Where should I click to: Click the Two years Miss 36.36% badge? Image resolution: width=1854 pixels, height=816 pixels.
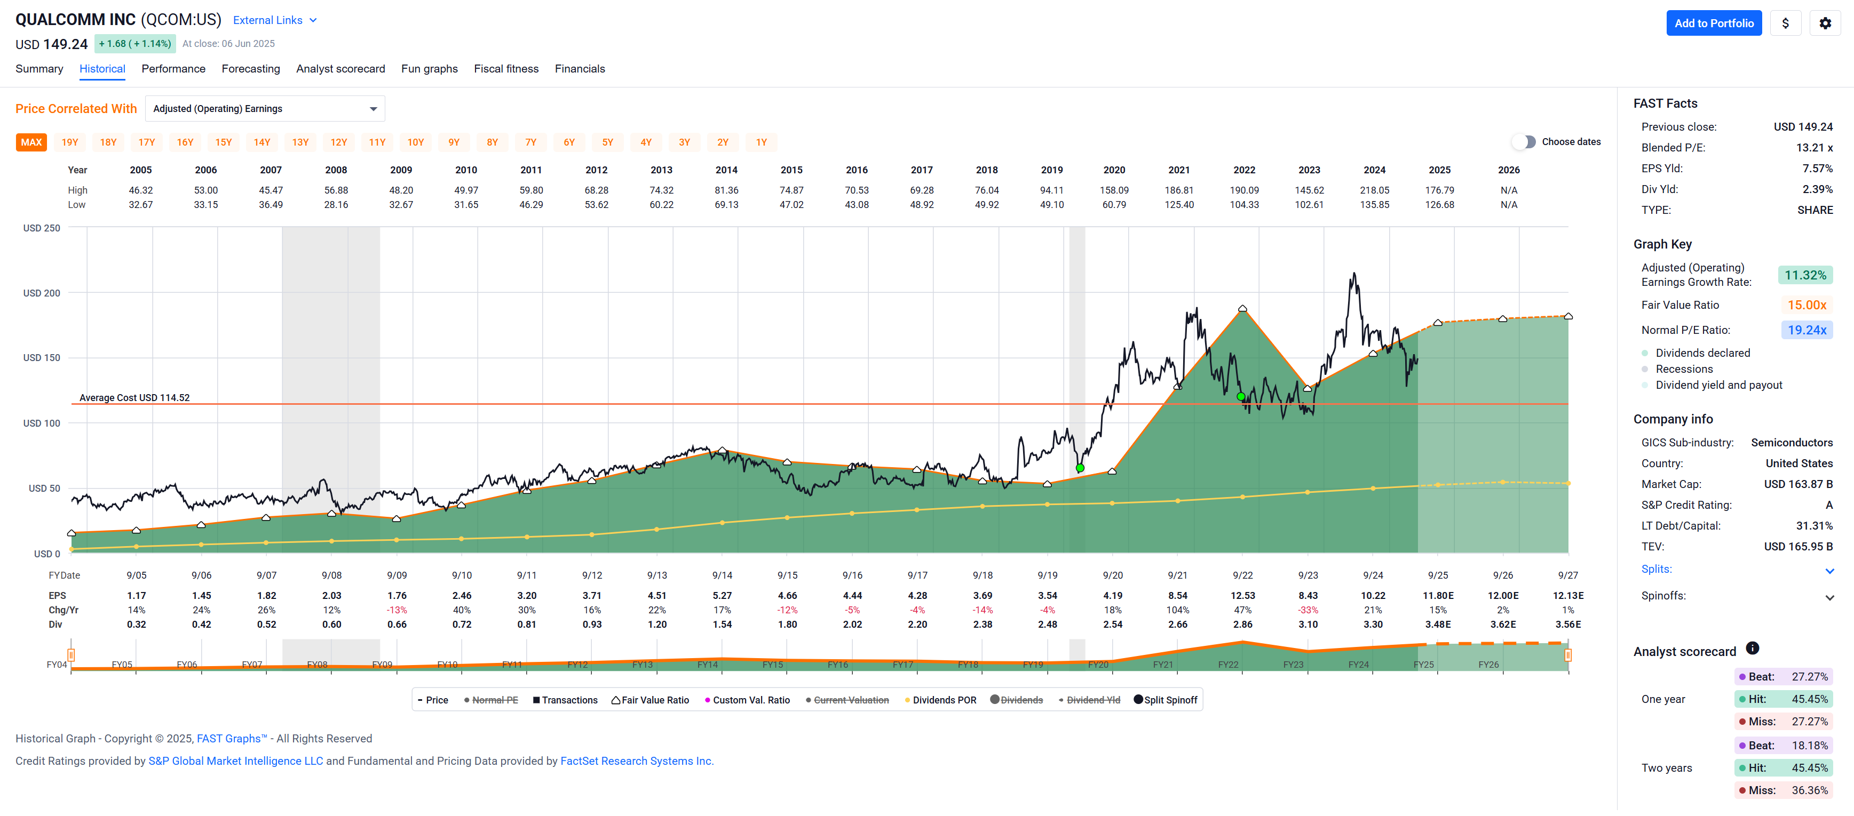coord(1784,790)
